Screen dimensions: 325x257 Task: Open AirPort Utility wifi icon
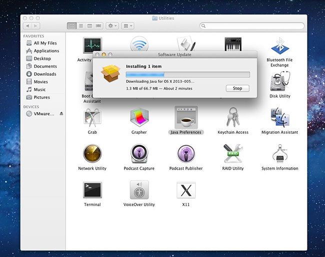point(139,44)
